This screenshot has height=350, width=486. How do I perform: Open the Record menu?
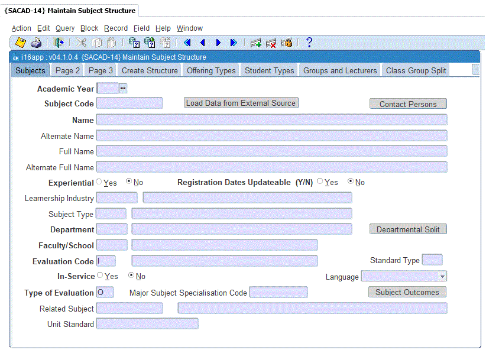coord(116,28)
